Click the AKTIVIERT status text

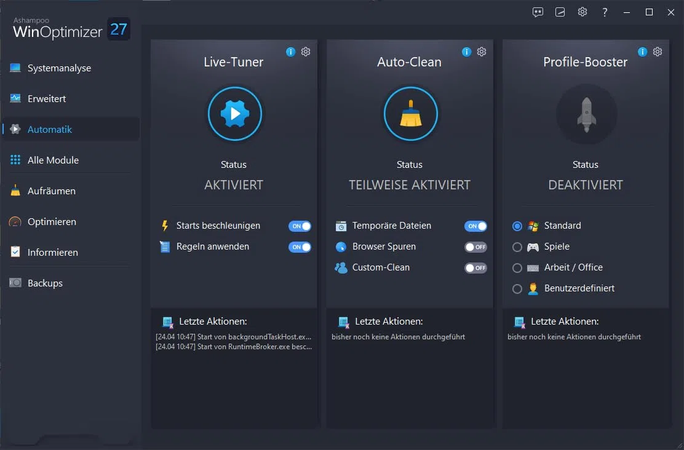pos(234,185)
